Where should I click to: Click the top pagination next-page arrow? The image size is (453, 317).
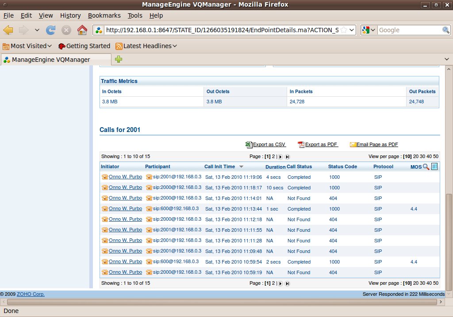click(x=280, y=157)
